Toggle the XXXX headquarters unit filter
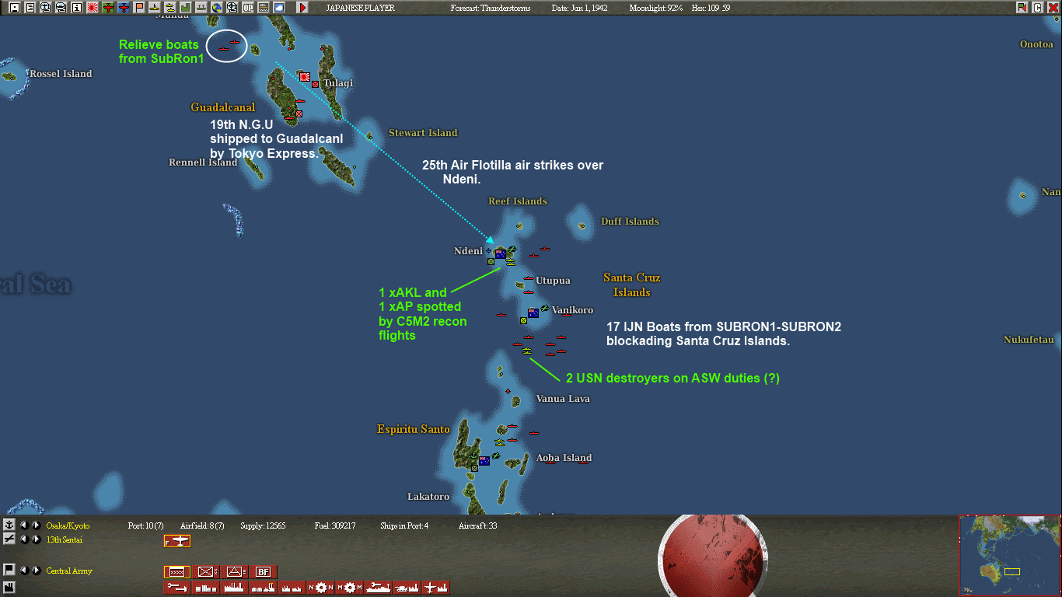 pyautogui.click(x=176, y=572)
